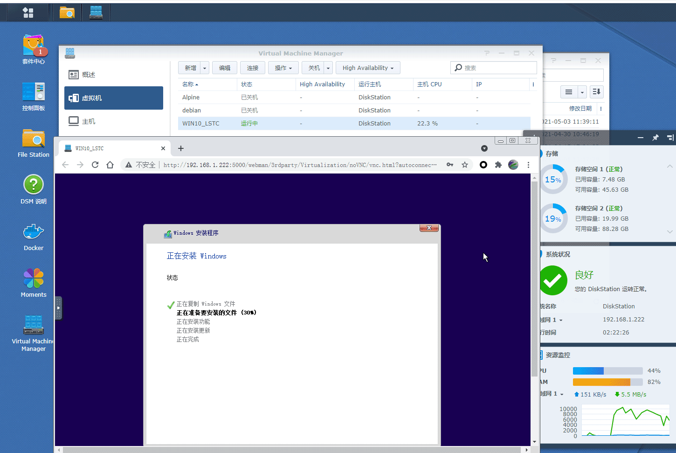The width and height of the screenshot is (676, 453).
Task: Minimize the widget panel with the dash icon
Action: point(641,138)
